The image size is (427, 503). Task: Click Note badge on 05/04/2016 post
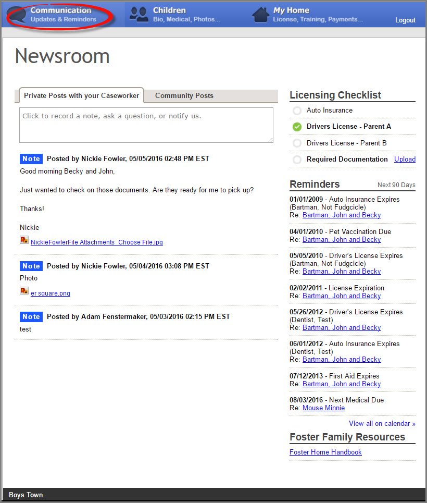(x=31, y=266)
